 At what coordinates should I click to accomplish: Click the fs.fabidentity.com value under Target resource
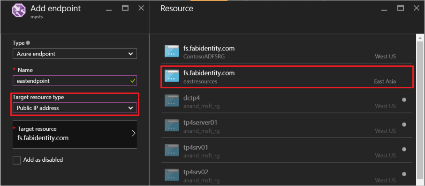coord(43,138)
